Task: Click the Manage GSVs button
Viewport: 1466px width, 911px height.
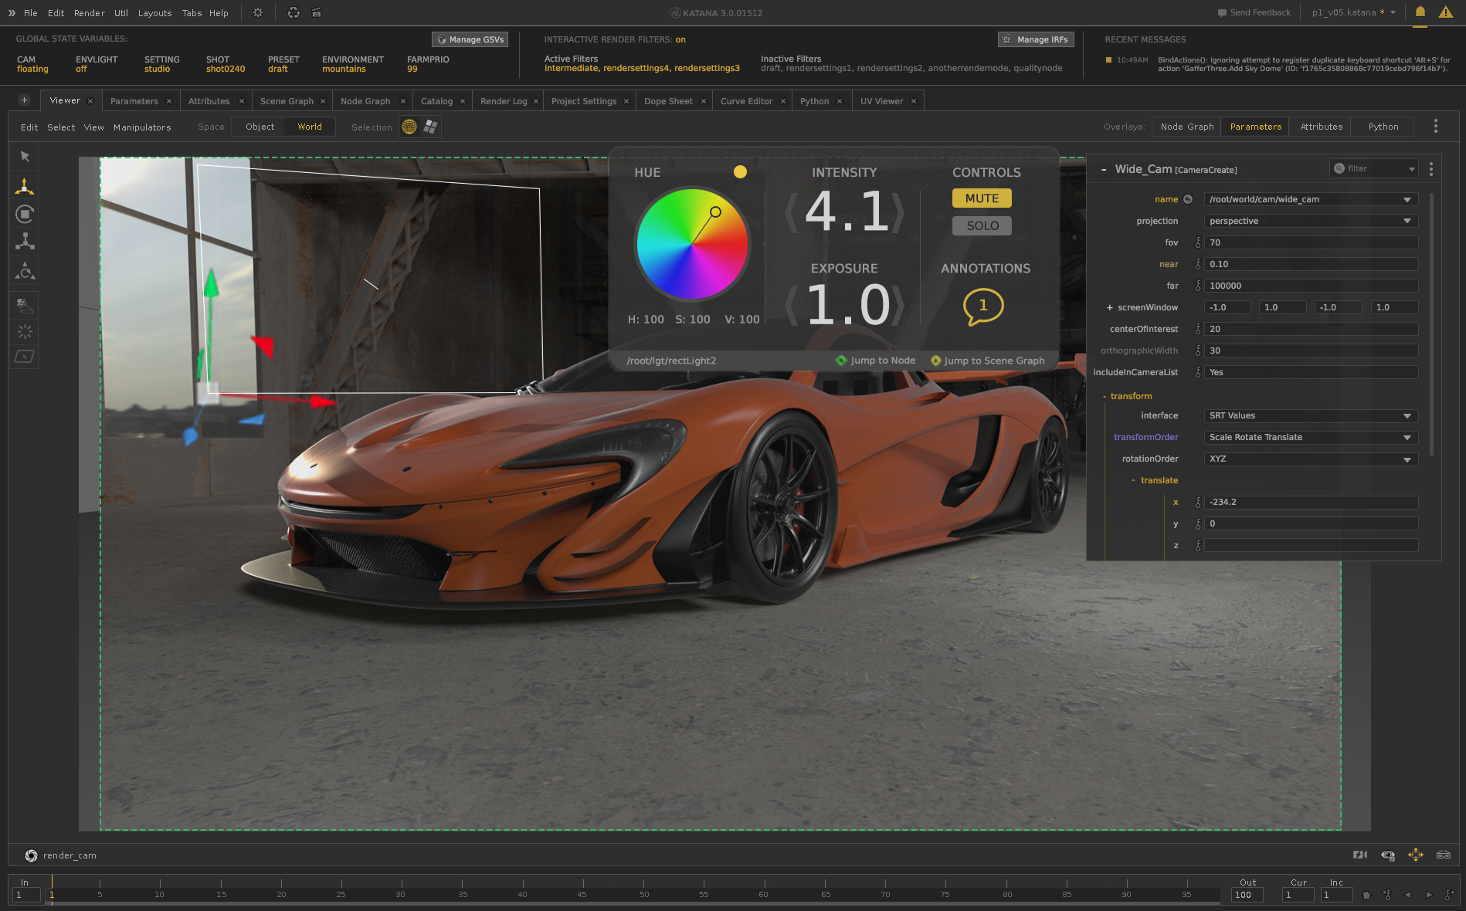Action: click(x=470, y=39)
